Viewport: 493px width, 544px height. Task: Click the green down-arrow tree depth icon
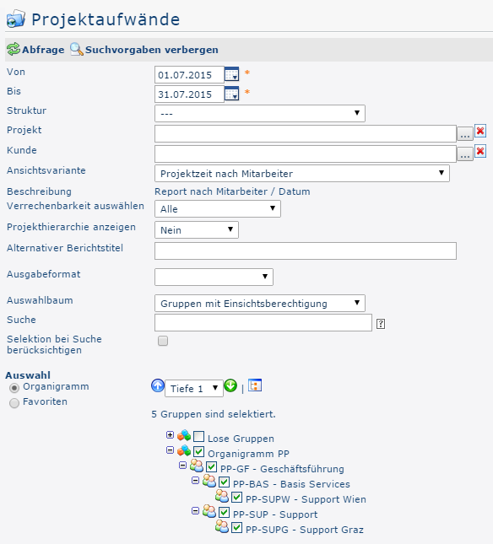tap(230, 385)
